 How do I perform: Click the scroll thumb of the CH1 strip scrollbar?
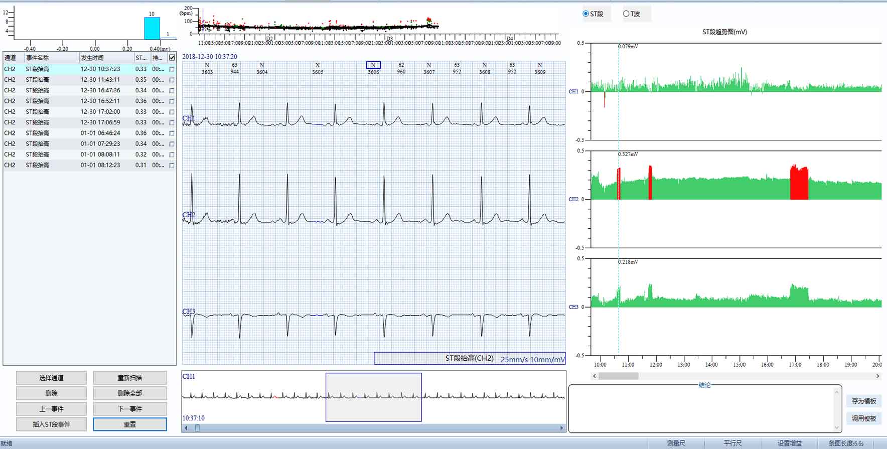pos(197,428)
